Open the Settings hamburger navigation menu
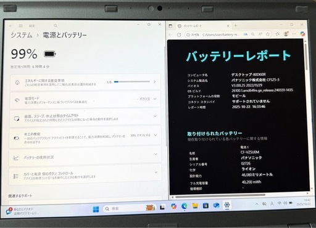Screen dimensions: 316x228 click(x=21, y=26)
